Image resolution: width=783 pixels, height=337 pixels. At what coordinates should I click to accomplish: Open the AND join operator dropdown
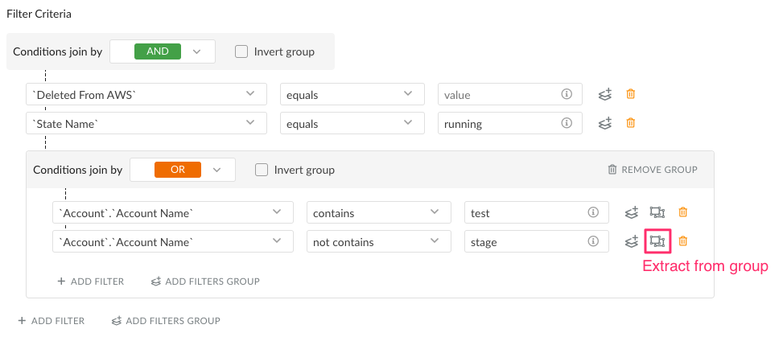(x=163, y=51)
